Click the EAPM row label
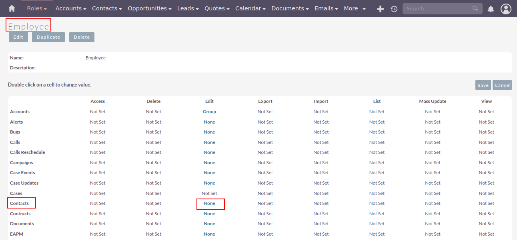 (x=17, y=234)
